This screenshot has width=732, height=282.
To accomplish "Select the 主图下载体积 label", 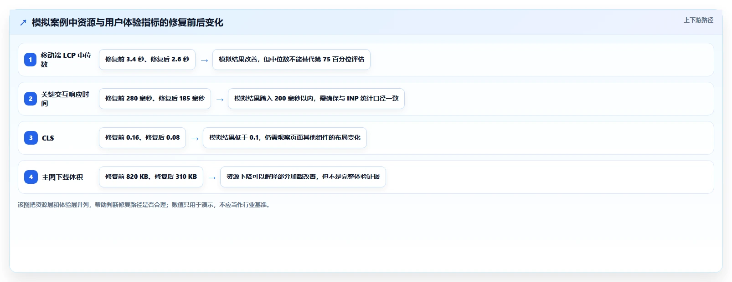I will coord(62,177).
